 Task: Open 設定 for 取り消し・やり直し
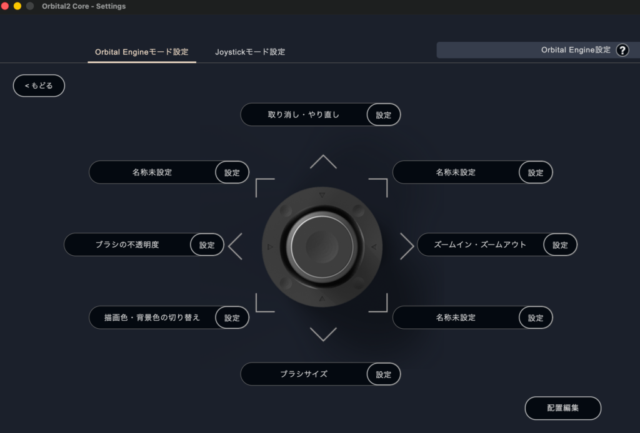pos(383,115)
